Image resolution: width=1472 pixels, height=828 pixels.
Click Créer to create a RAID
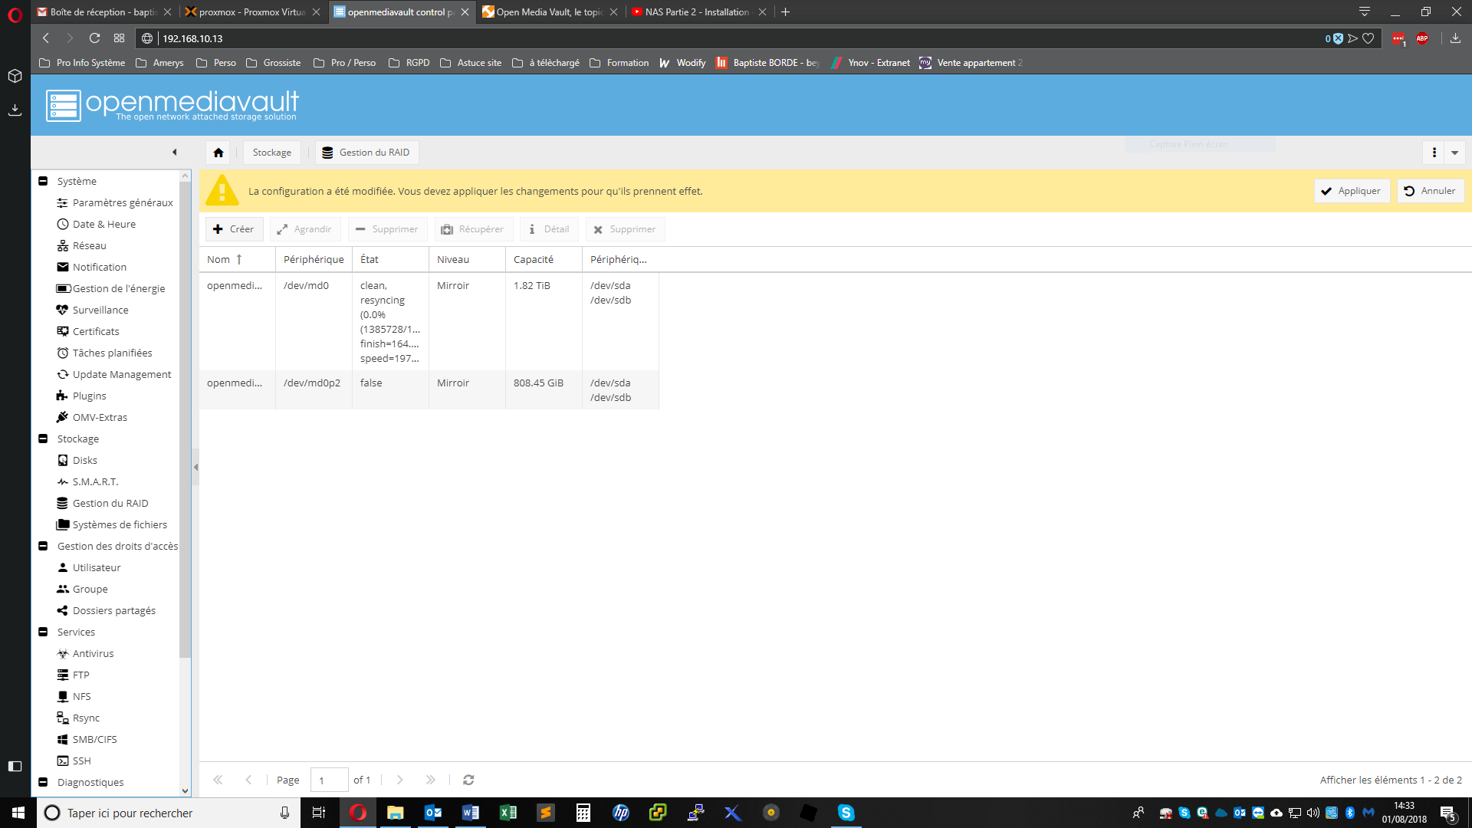pyautogui.click(x=234, y=229)
